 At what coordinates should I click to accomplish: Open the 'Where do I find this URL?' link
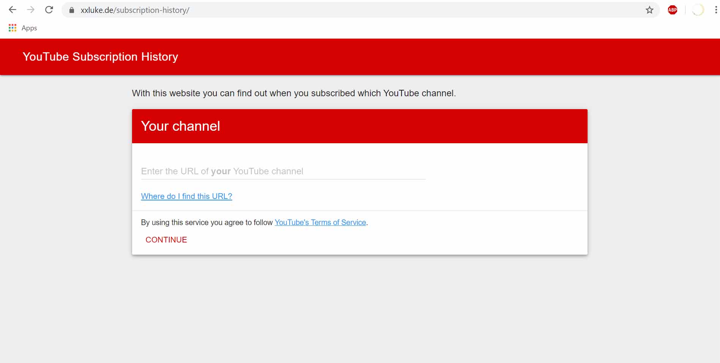point(186,196)
